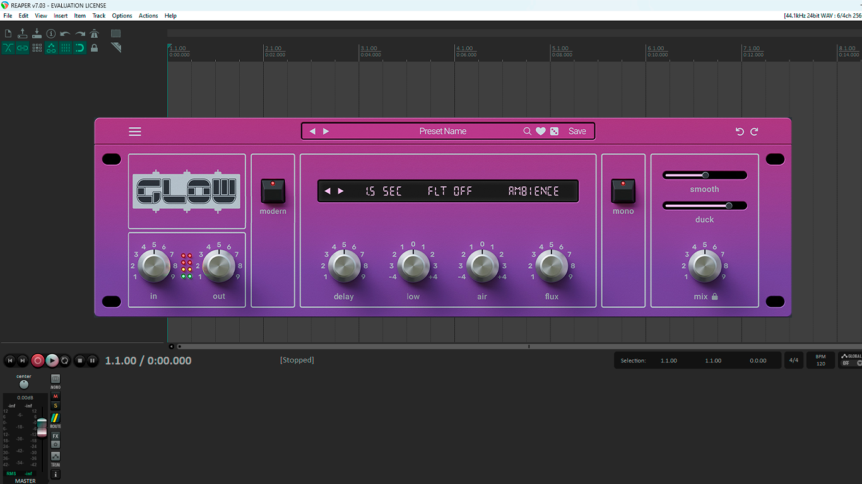This screenshot has width=862, height=484.
Task: Toggle envelope points move with items
Action: (51, 48)
